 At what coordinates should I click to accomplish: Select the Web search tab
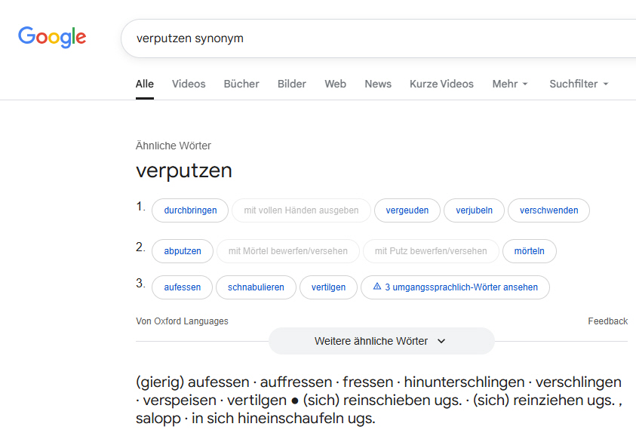(336, 84)
